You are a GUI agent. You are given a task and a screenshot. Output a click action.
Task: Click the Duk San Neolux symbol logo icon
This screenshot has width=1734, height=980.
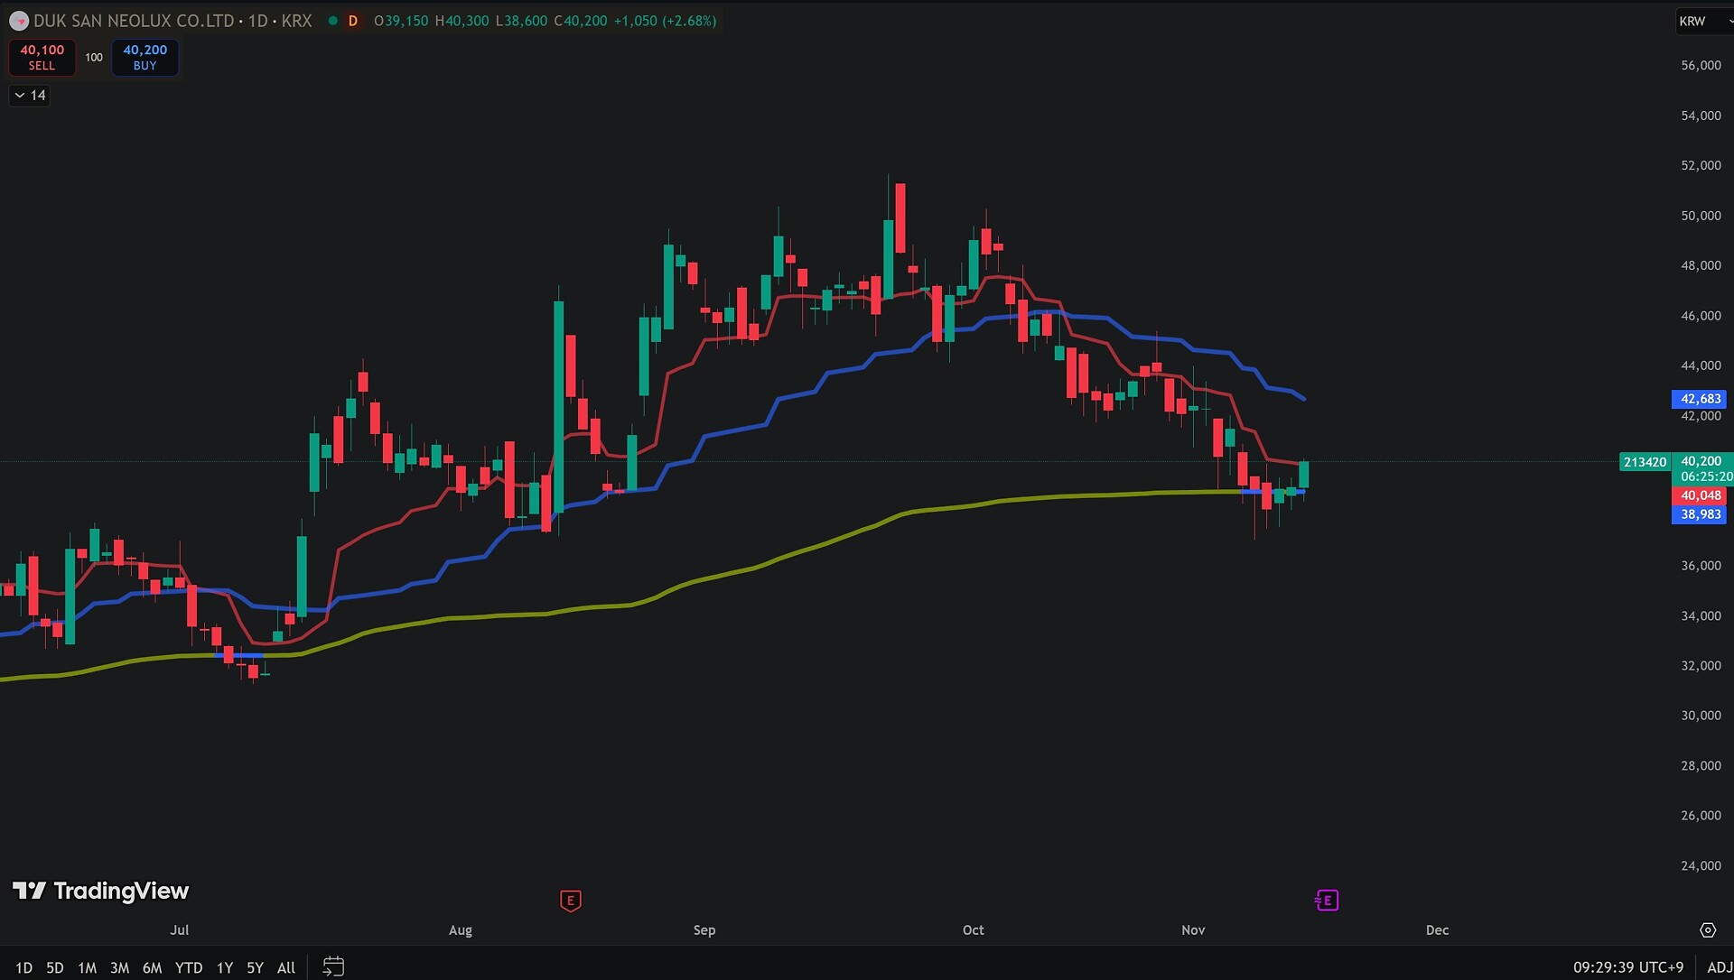tap(19, 21)
